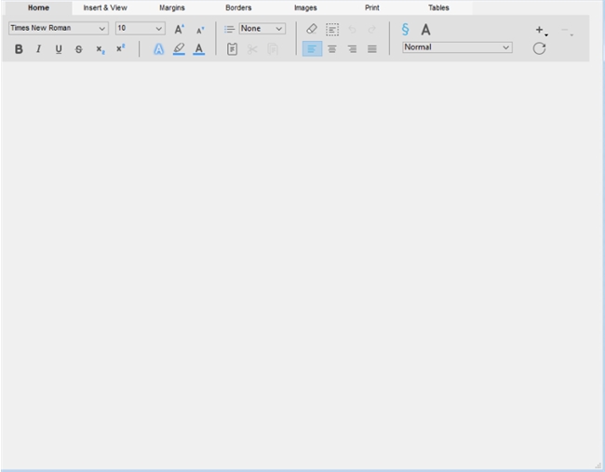The height and width of the screenshot is (472, 605).
Task: Click the superscript icon
Action: pos(120,48)
